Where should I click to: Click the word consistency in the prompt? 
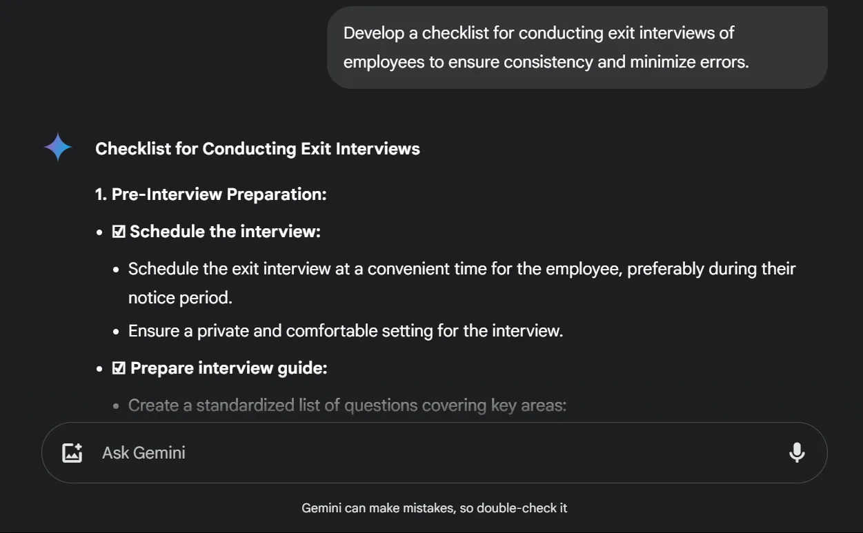pyautogui.click(x=548, y=62)
